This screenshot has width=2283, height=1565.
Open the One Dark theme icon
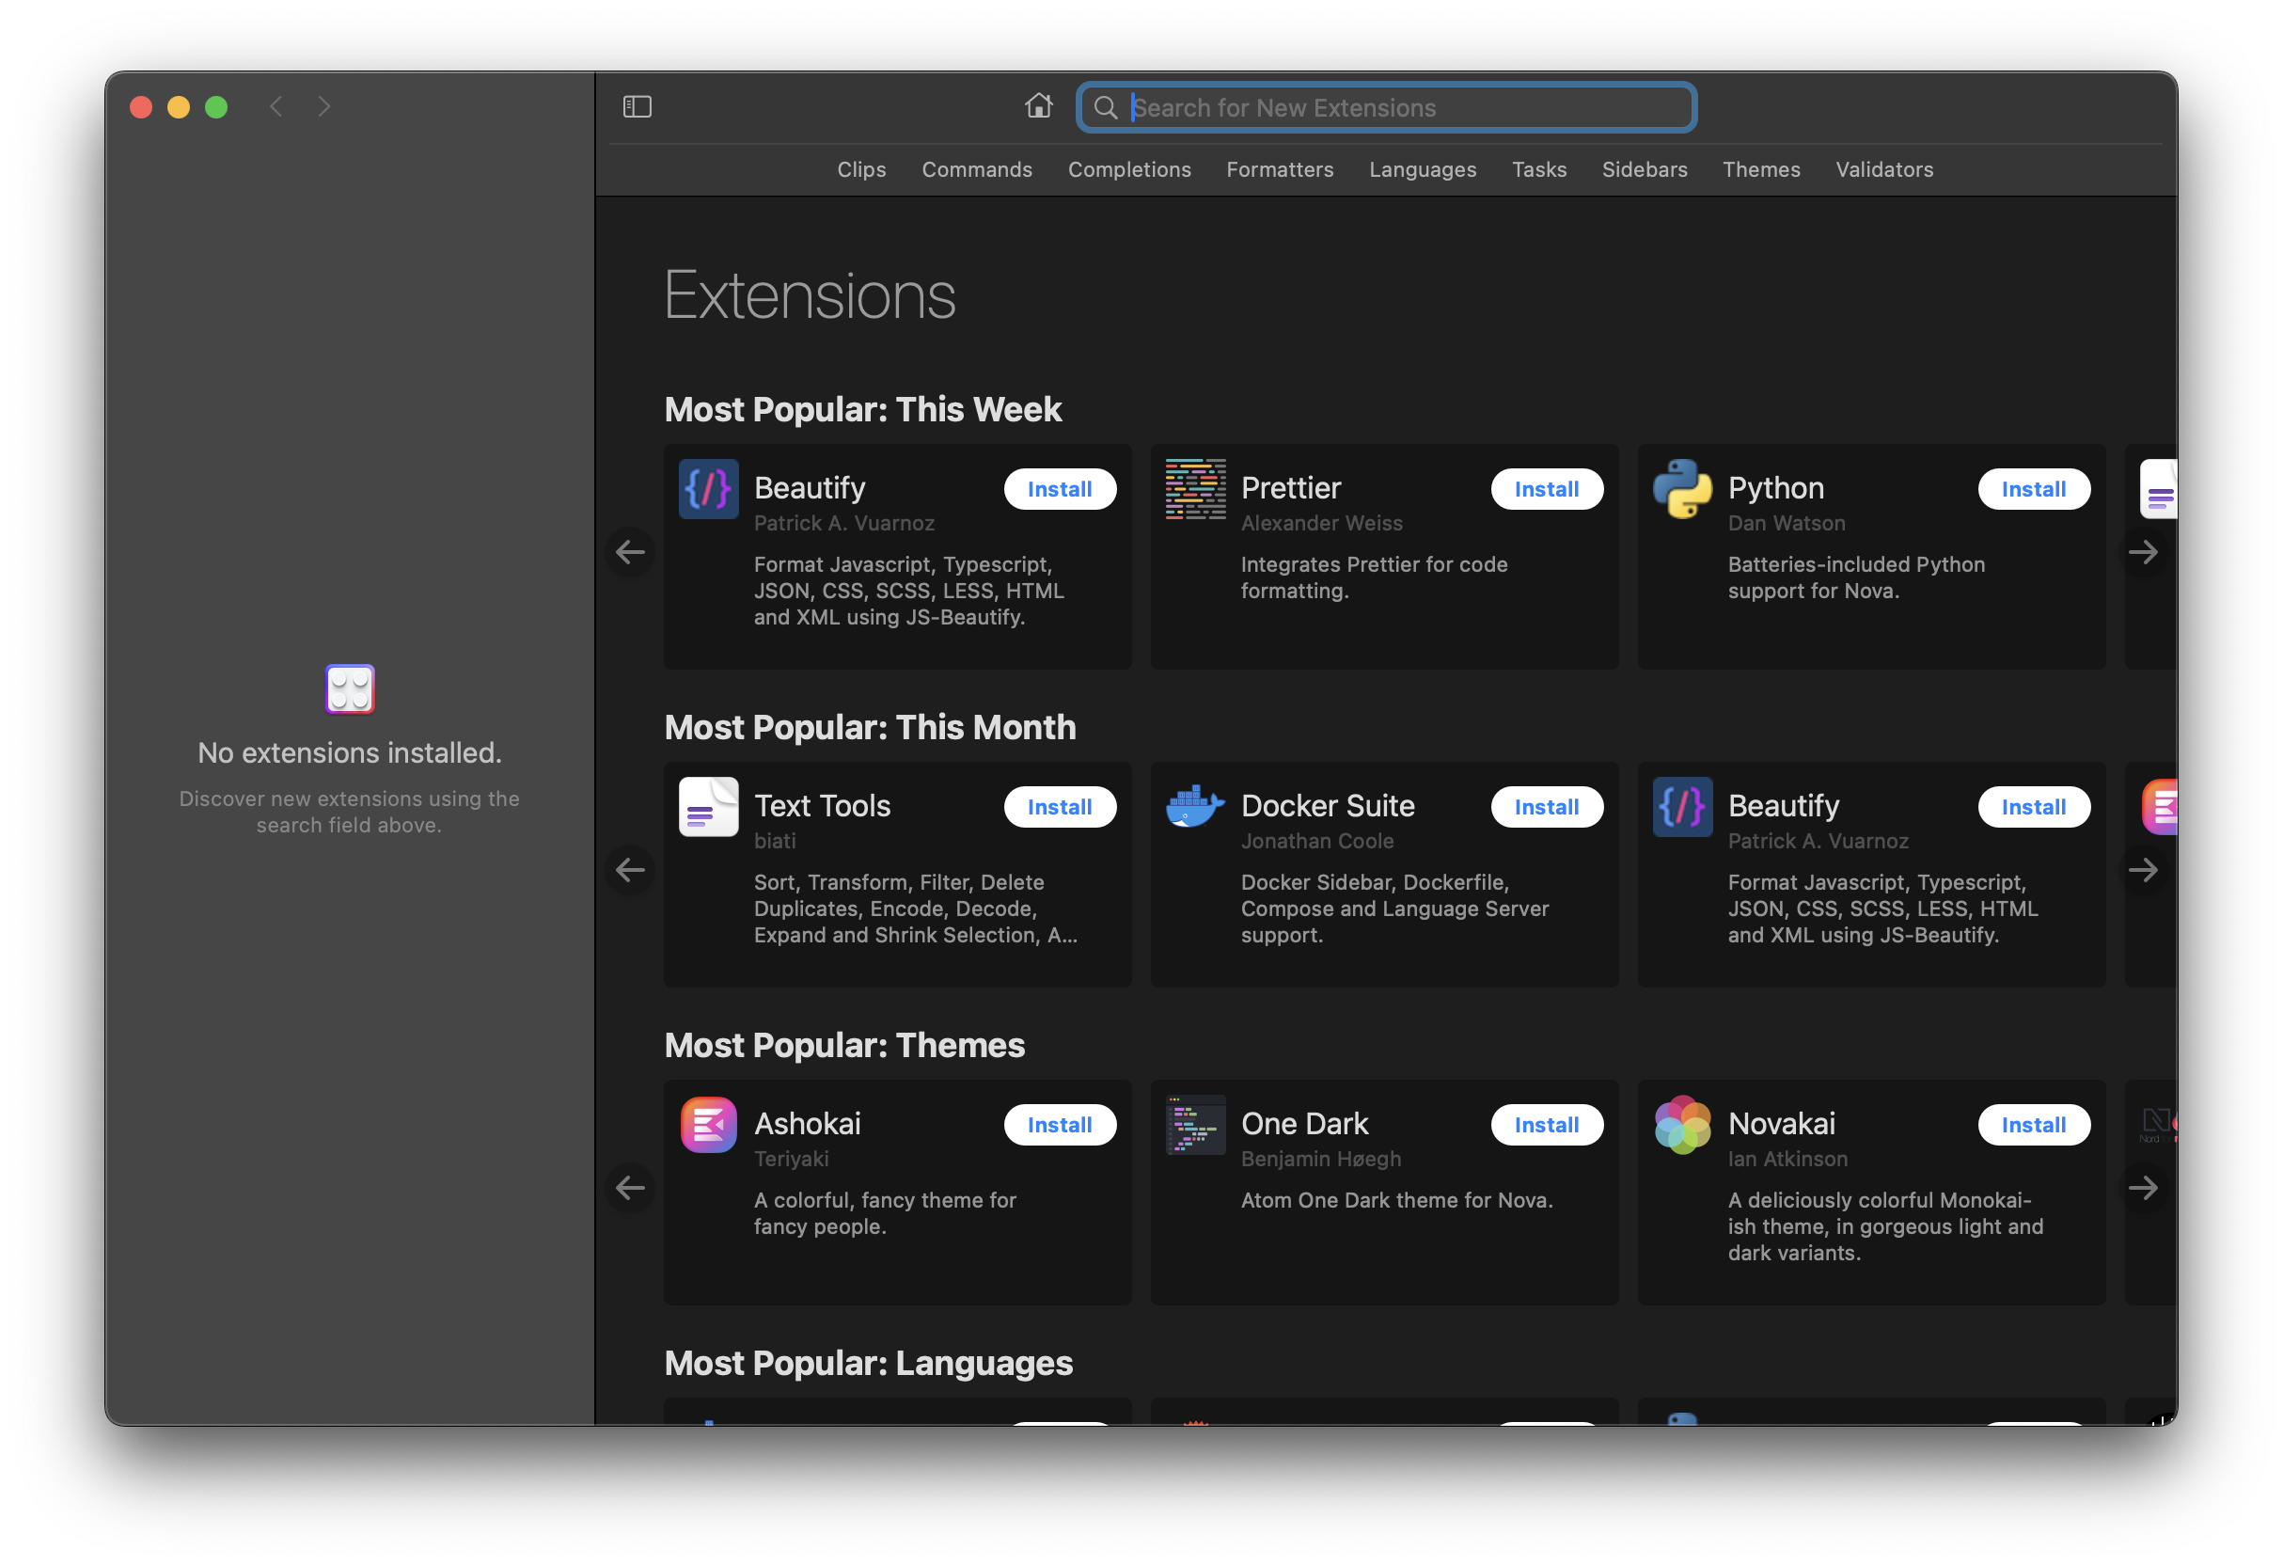[x=1195, y=1124]
